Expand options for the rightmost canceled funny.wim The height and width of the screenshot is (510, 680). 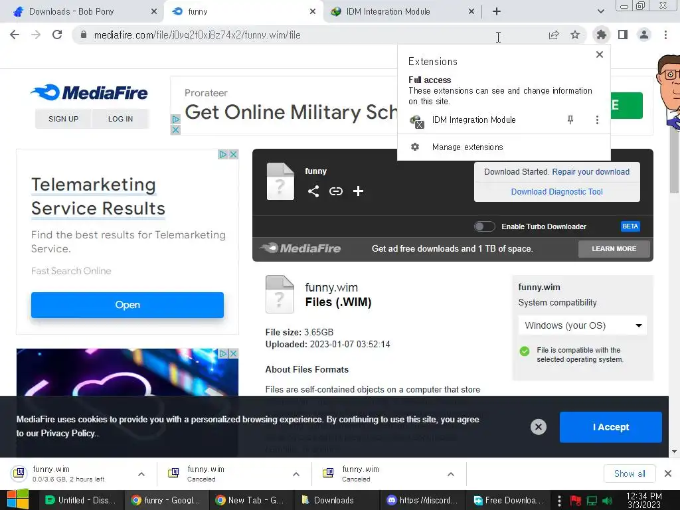[451, 474]
